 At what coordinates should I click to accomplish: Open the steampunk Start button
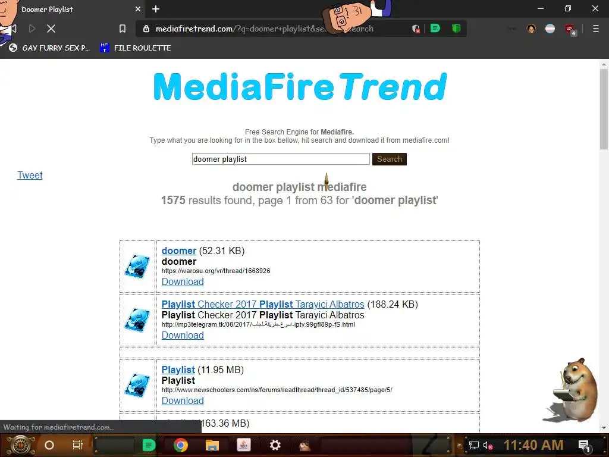tap(20, 445)
